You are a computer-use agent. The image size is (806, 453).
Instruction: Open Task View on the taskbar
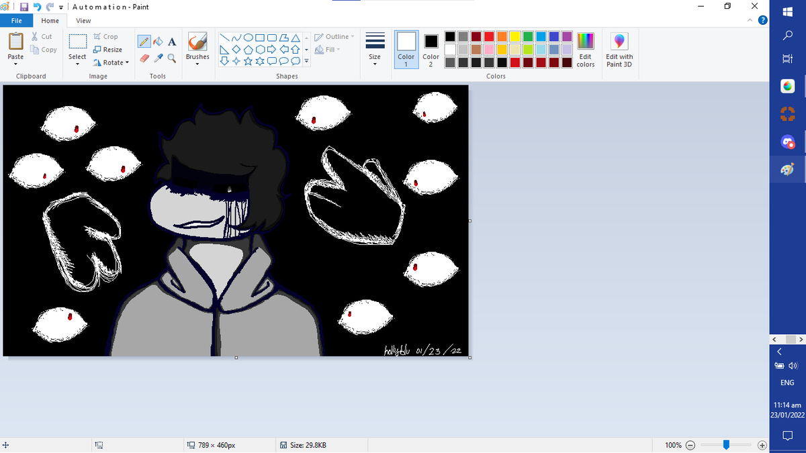pyautogui.click(x=788, y=60)
